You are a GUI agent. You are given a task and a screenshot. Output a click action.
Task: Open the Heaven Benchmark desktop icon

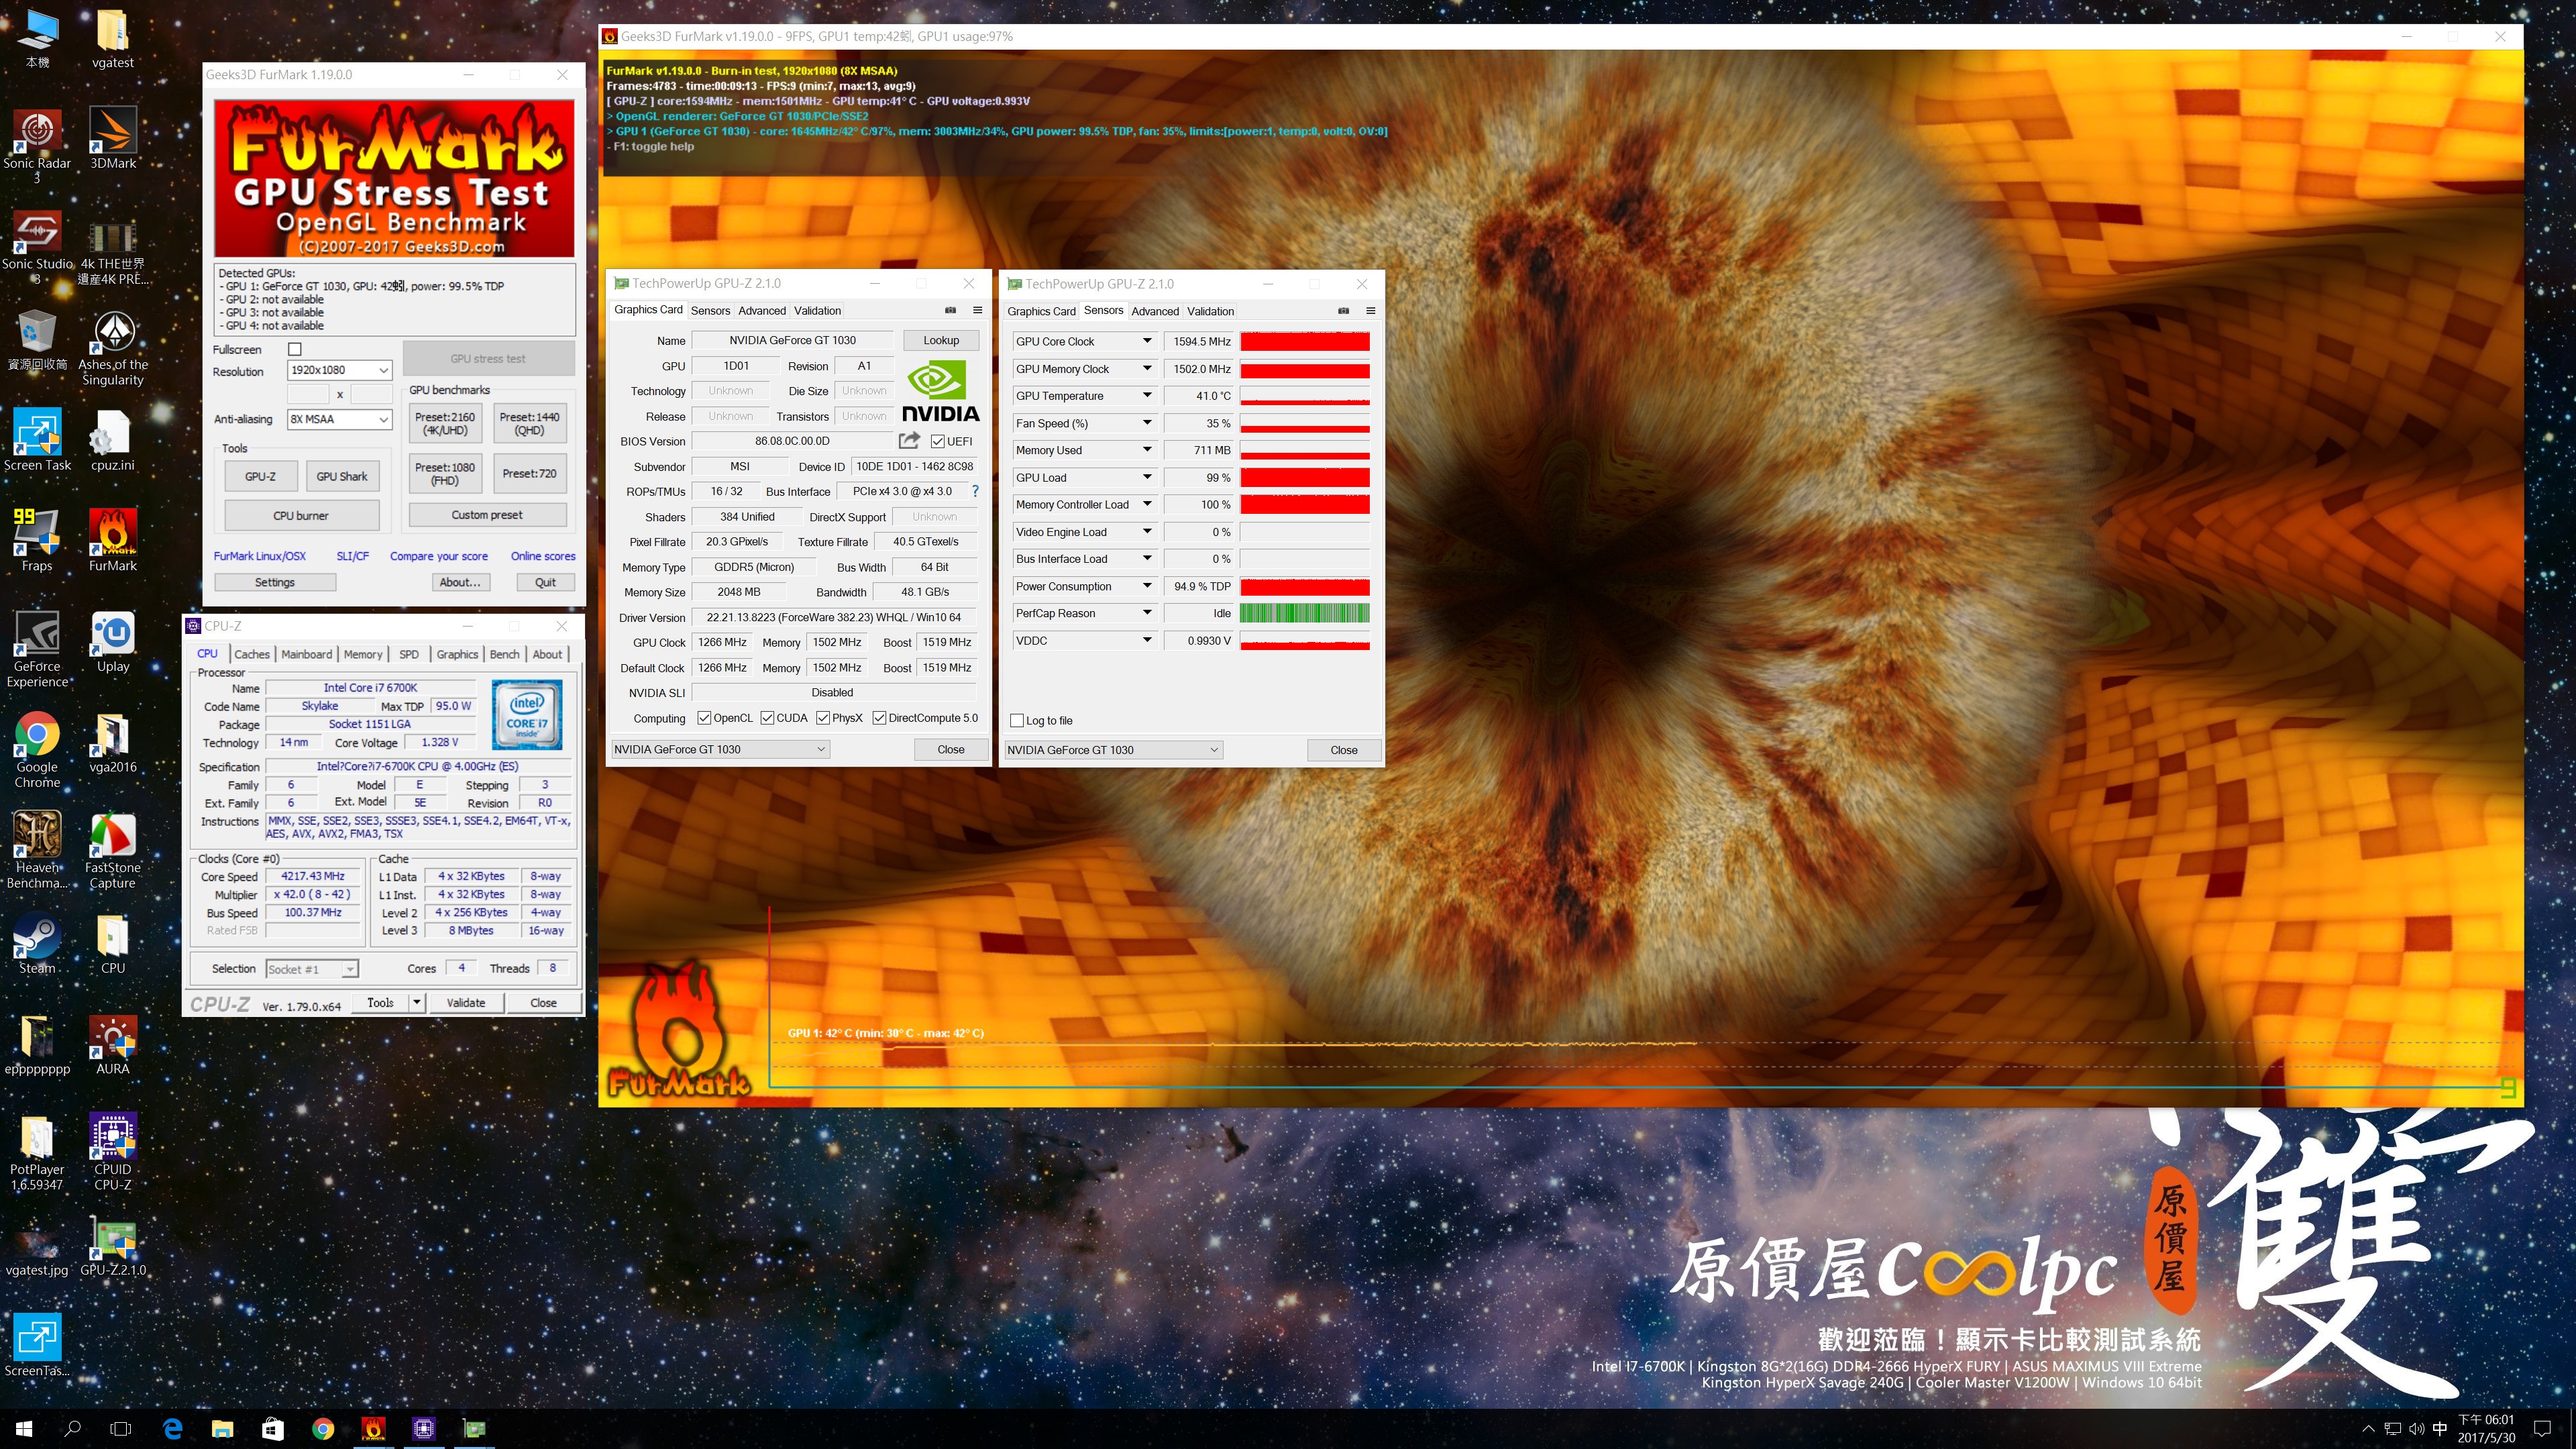pos(37,850)
